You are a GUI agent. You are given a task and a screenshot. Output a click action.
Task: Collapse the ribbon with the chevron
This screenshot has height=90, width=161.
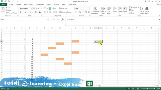tap(159, 16)
